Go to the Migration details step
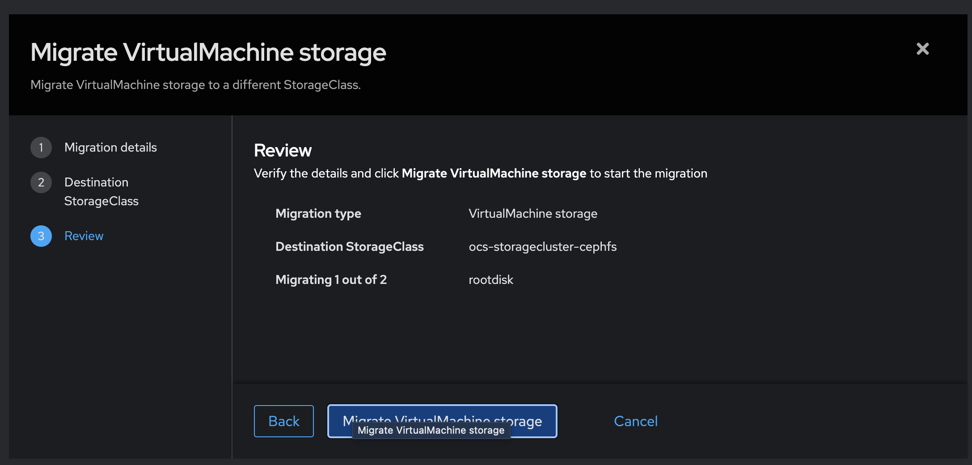 (110, 148)
